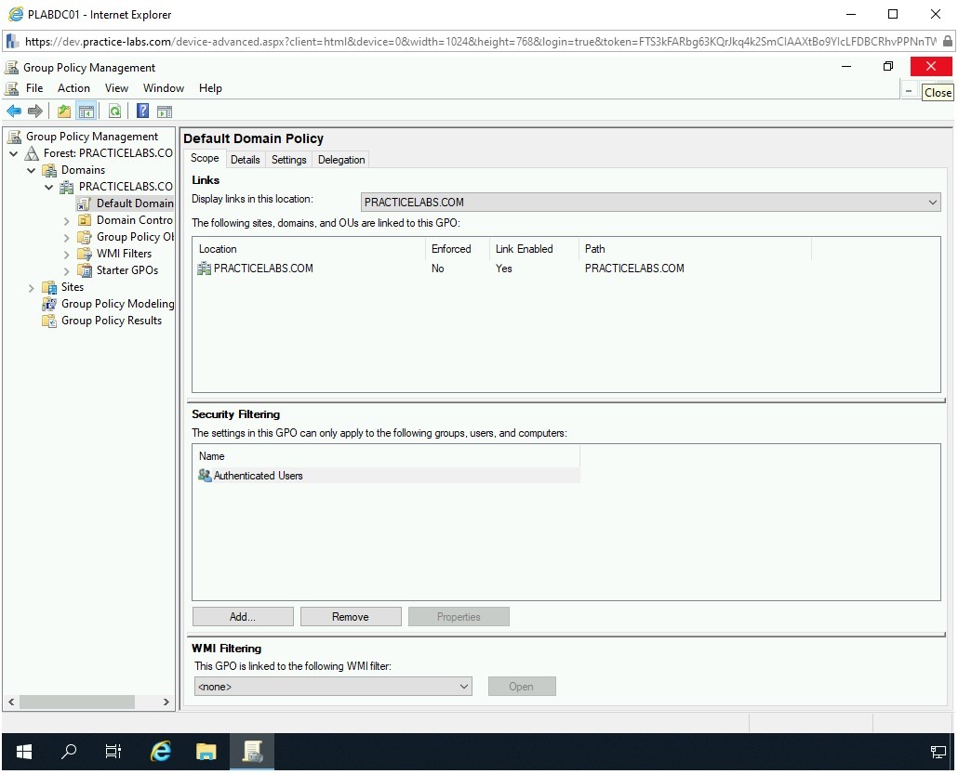This screenshot has height=774, width=958.
Task: Click the blue Back arrow in toolbar
Action: pos(14,112)
